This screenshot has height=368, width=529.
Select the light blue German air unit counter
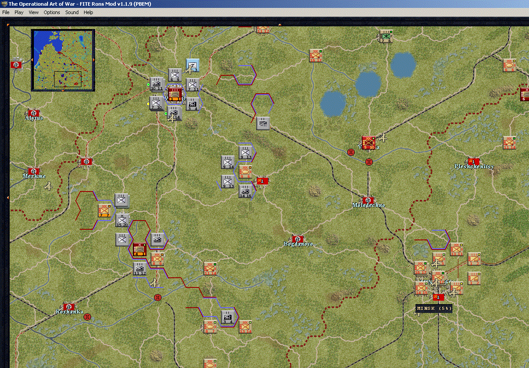pyautogui.click(x=192, y=66)
